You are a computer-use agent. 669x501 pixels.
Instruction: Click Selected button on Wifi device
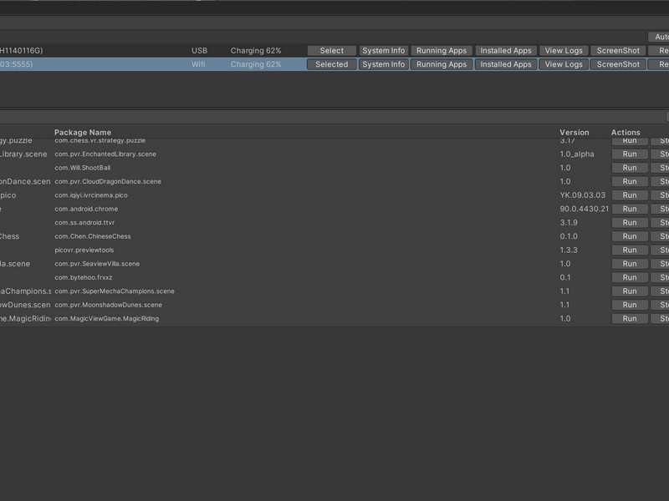[331, 64]
